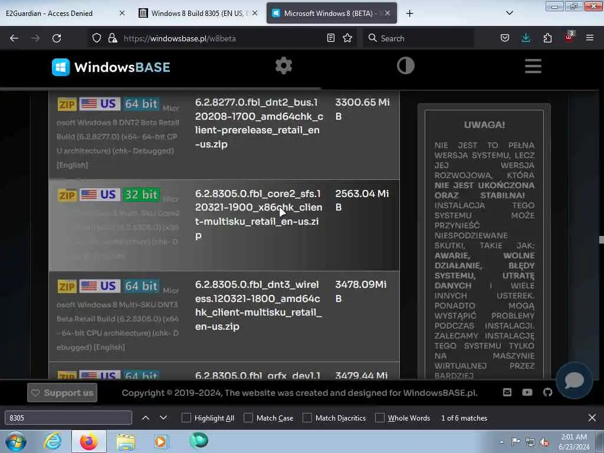Image resolution: width=604 pixels, height=453 pixels.
Task: Show hidden system tray icons
Action: click(501, 442)
